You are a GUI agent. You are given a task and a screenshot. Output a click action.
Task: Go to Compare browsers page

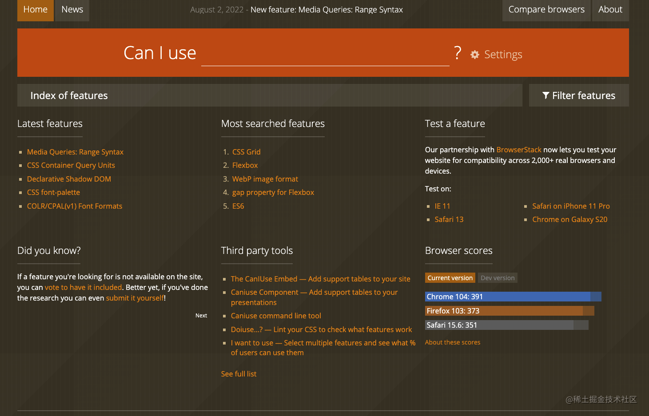(x=546, y=10)
